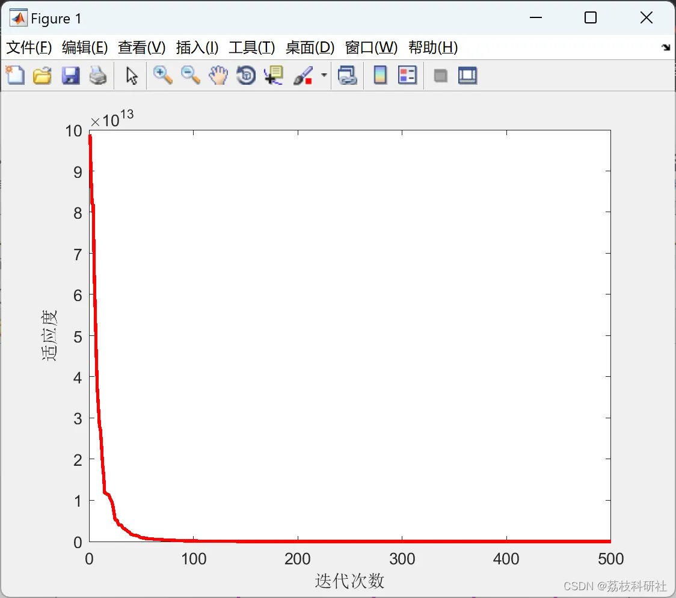This screenshot has height=598, width=676.
Task: Click the MATLAB logo in title bar
Action: 19,18
